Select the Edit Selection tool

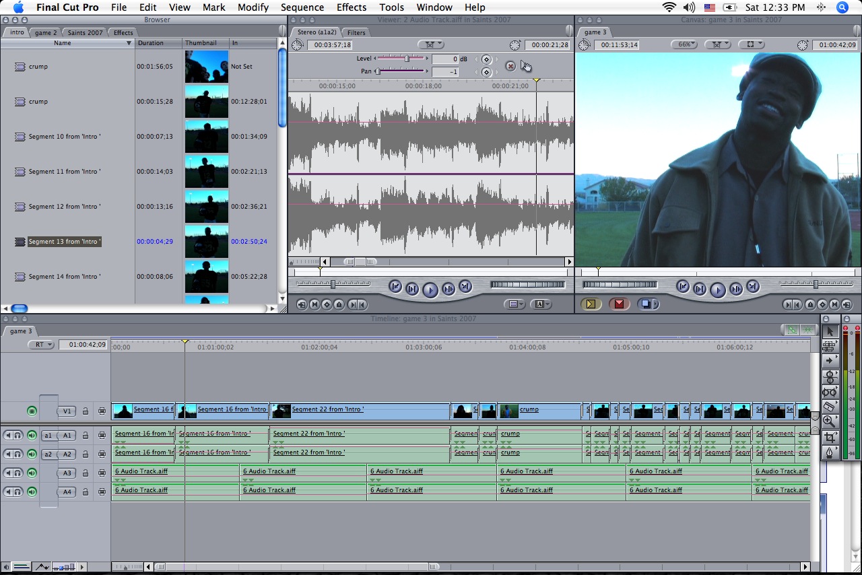830,346
